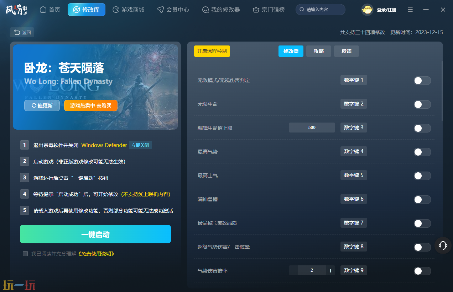Click hotkey 数字键 6 button
Image resolution: width=453 pixels, height=292 pixels.
pos(354,199)
